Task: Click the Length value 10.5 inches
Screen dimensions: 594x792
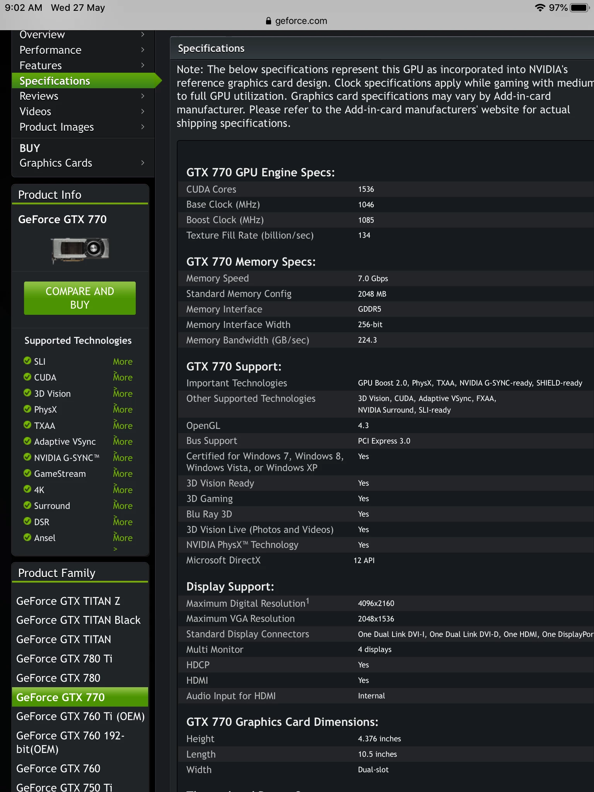Action: (x=377, y=754)
